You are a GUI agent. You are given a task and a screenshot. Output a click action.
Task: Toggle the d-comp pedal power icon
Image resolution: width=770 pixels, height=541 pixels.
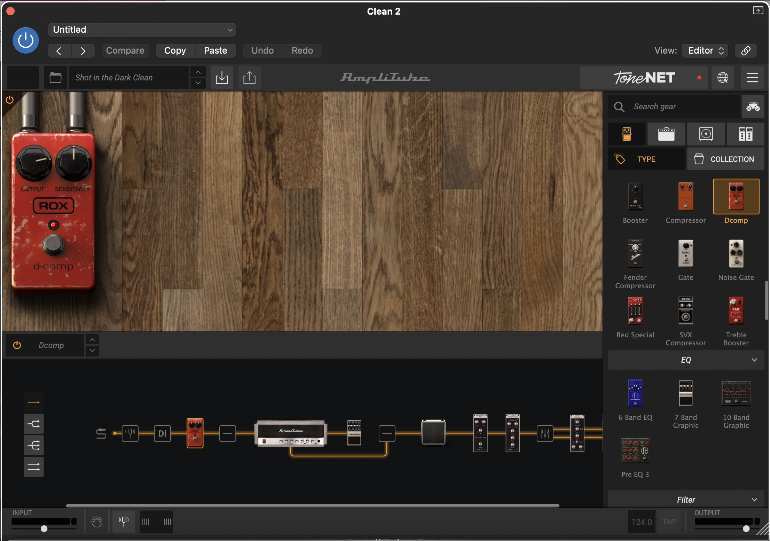tap(10, 100)
